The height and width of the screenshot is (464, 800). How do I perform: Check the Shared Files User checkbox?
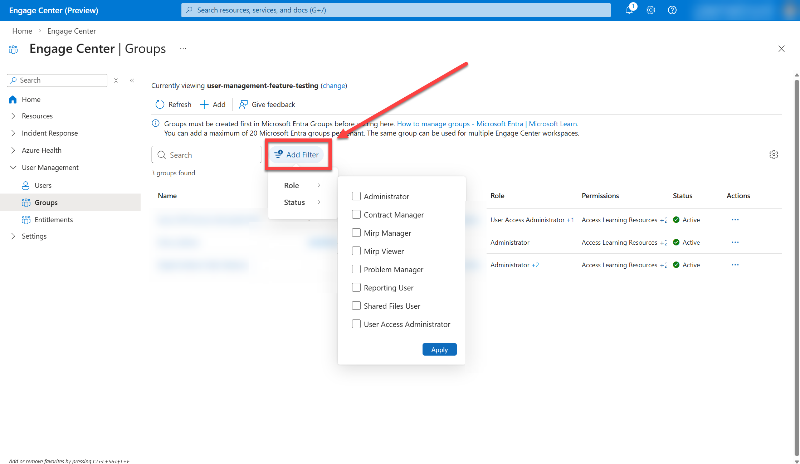(x=356, y=306)
